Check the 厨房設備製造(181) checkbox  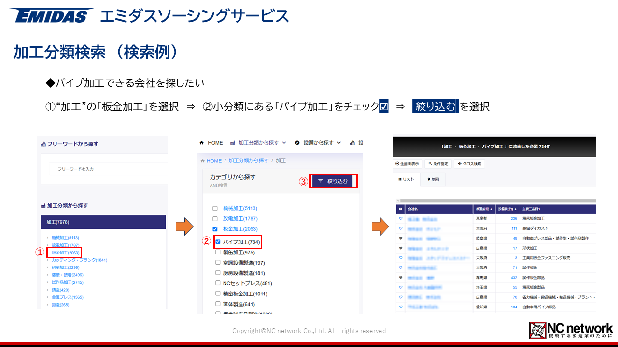[218, 273]
